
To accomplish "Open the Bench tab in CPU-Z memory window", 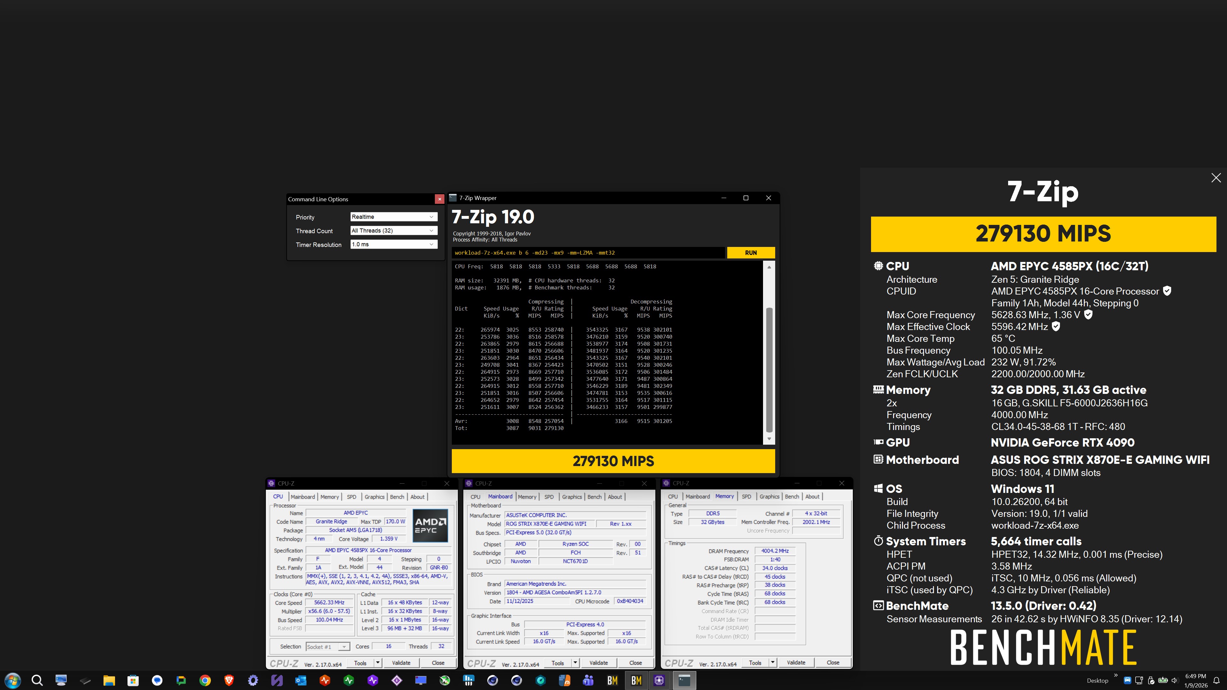I will click(792, 497).
